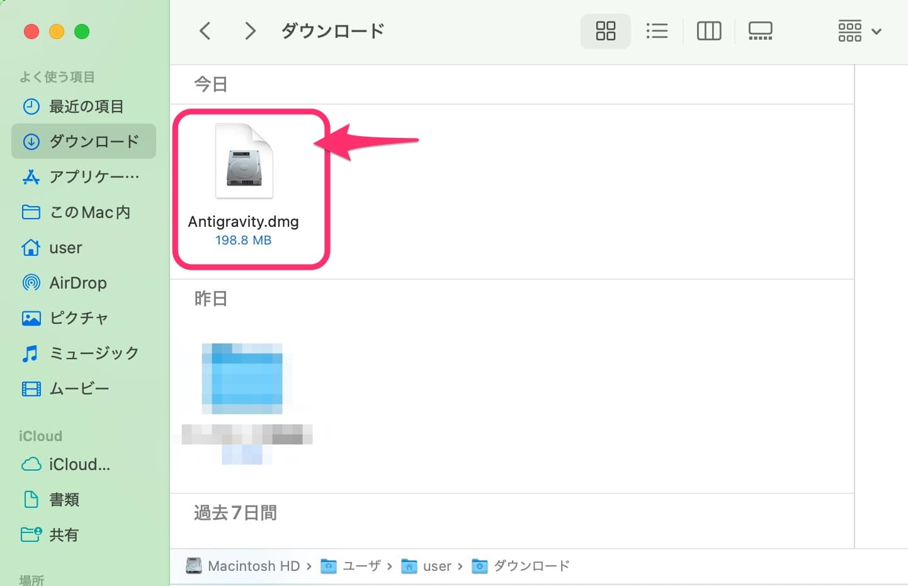908x586 pixels.
Task: Open このMac内 from the sidebar
Action: point(88,212)
